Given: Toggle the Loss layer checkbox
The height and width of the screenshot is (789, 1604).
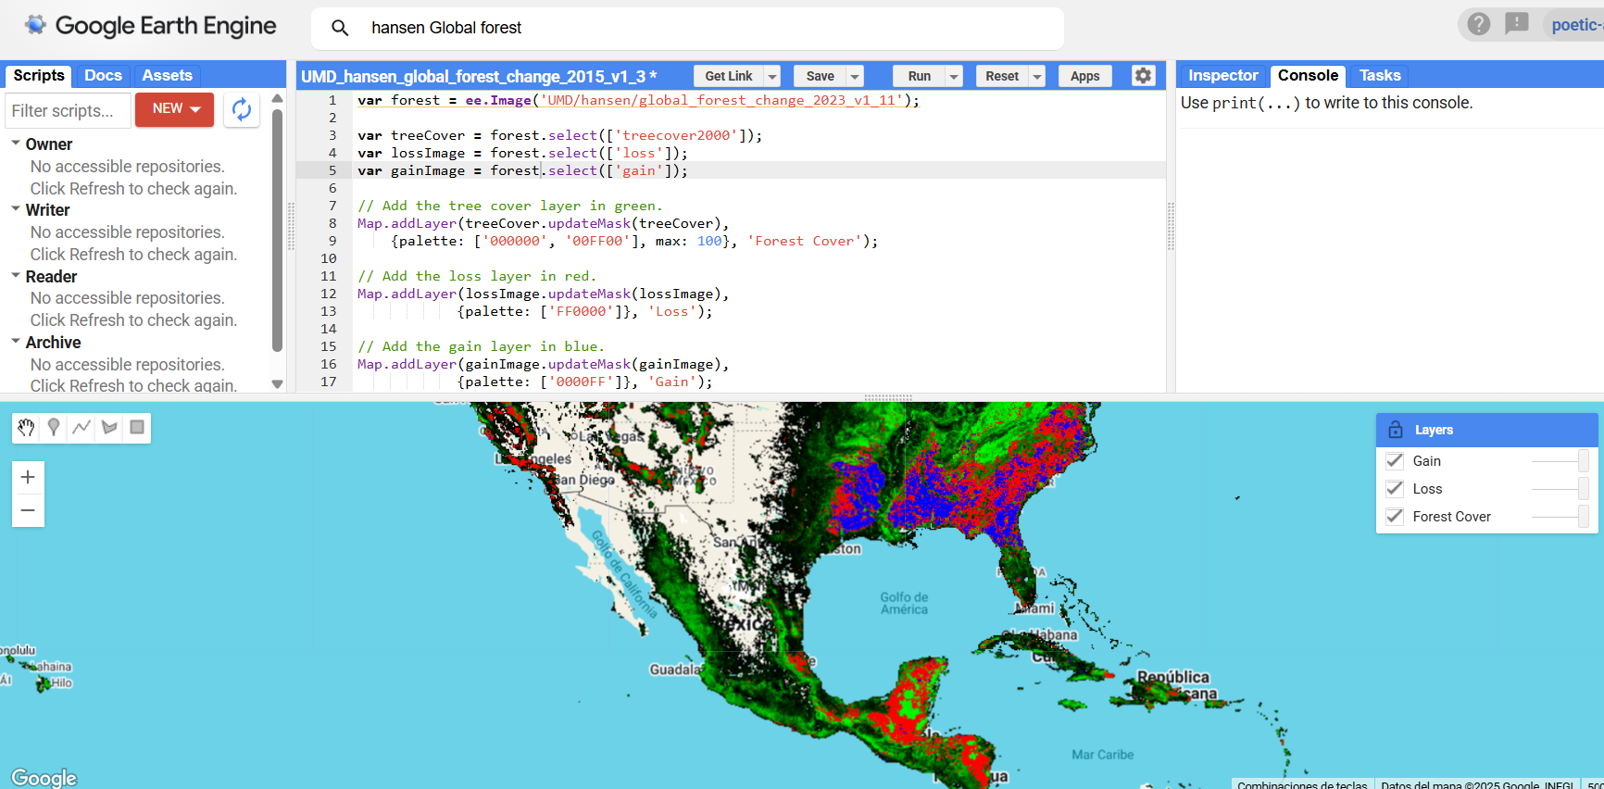Looking at the screenshot, I should (1395, 488).
